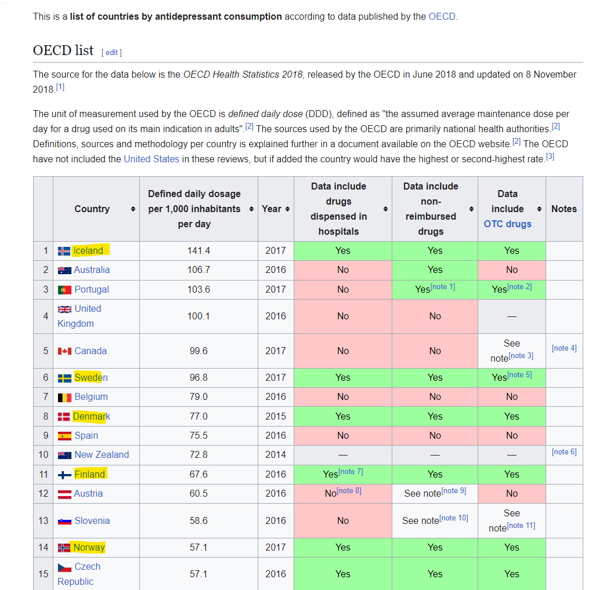
Task: Click edit link beside OECD list heading
Action: (111, 53)
